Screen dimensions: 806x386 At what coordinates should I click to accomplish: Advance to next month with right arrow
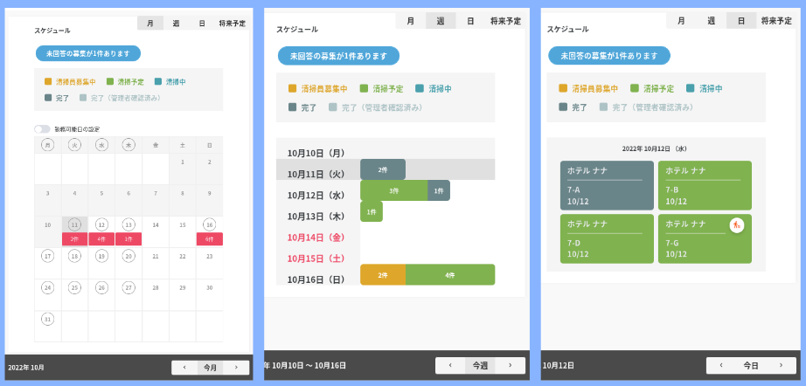[236, 368]
